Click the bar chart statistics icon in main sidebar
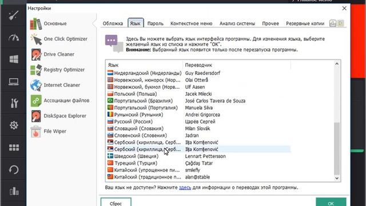366x206 pixels. [x=14, y=191]
